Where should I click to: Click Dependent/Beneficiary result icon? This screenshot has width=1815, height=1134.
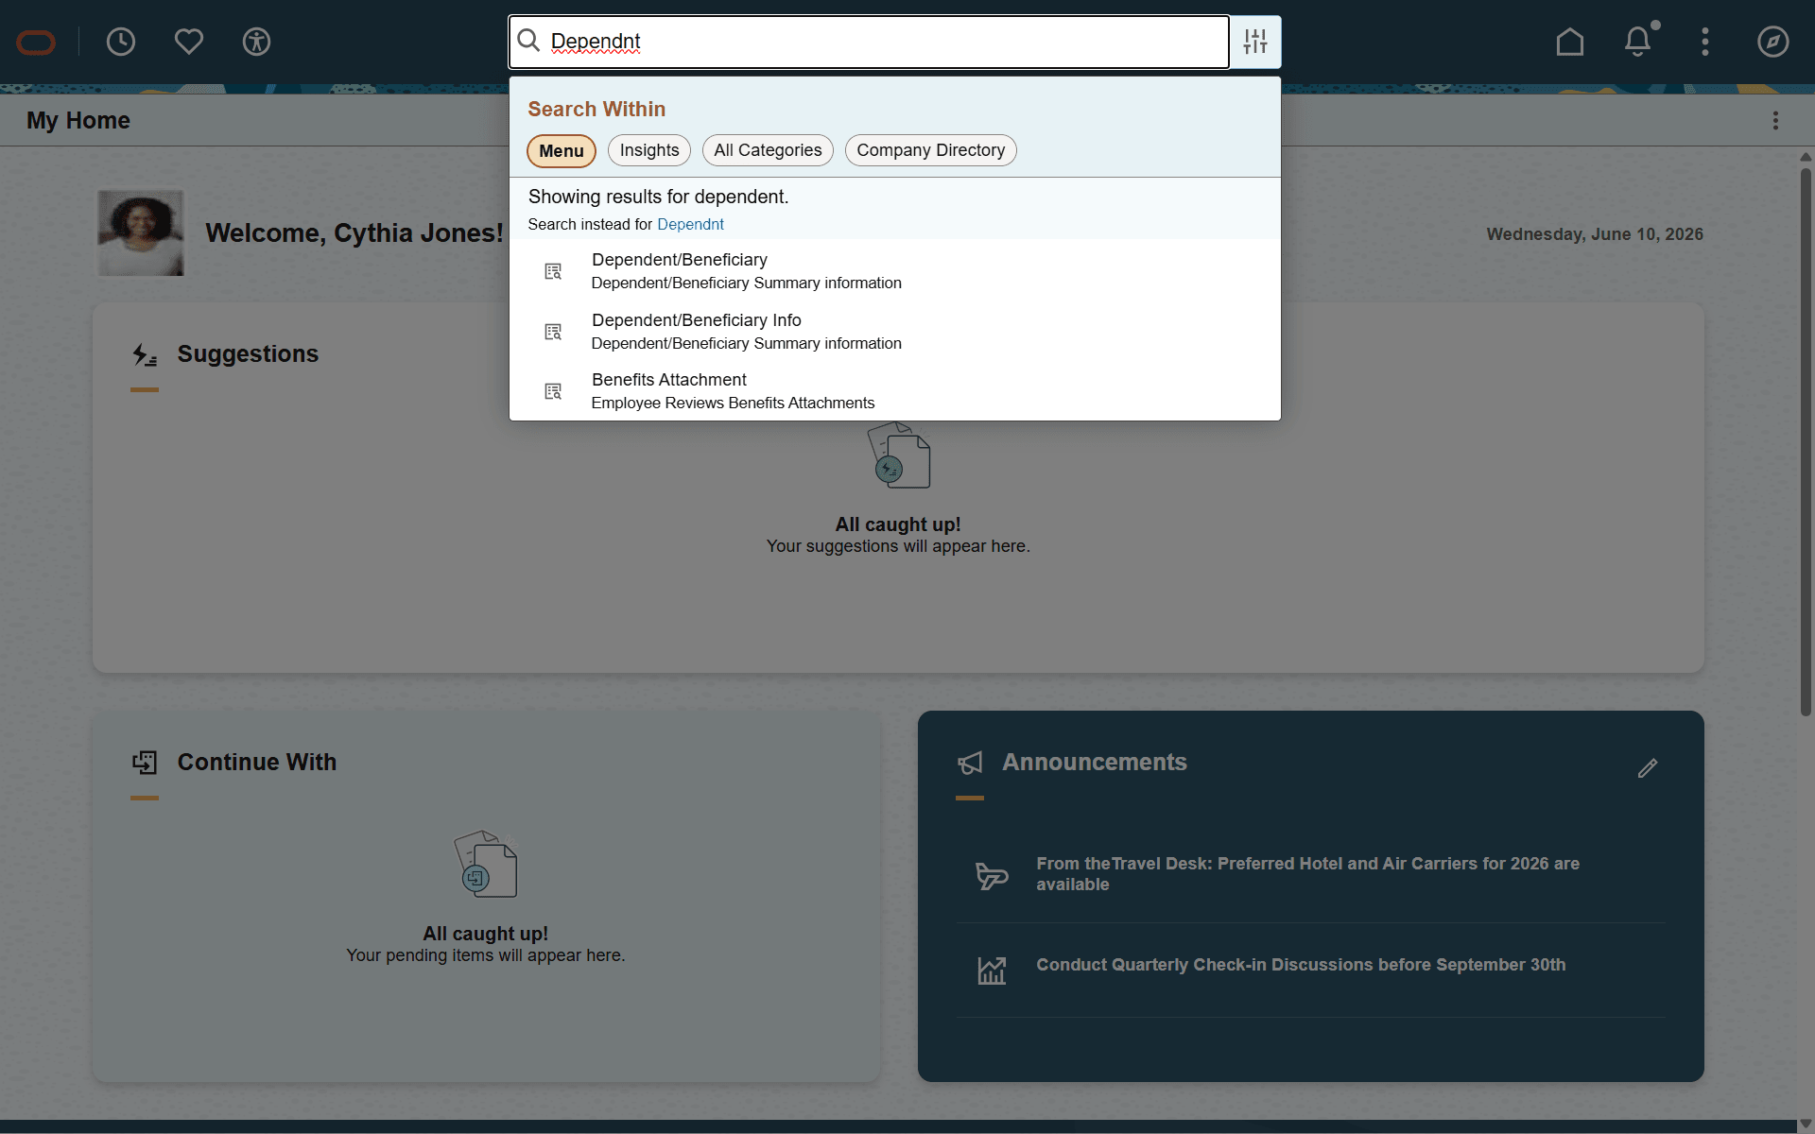[553, 271]
